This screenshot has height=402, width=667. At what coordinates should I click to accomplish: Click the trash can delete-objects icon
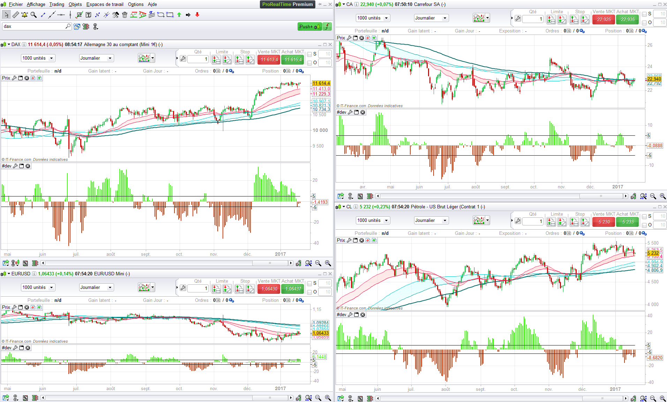tap(125, 15)
